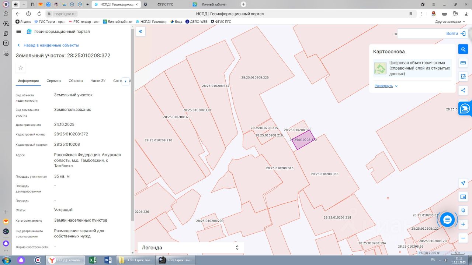This screenshot has height=265, width=472.
Task: Click the Геоинформационный портал logo
Action: coord(58,32)
